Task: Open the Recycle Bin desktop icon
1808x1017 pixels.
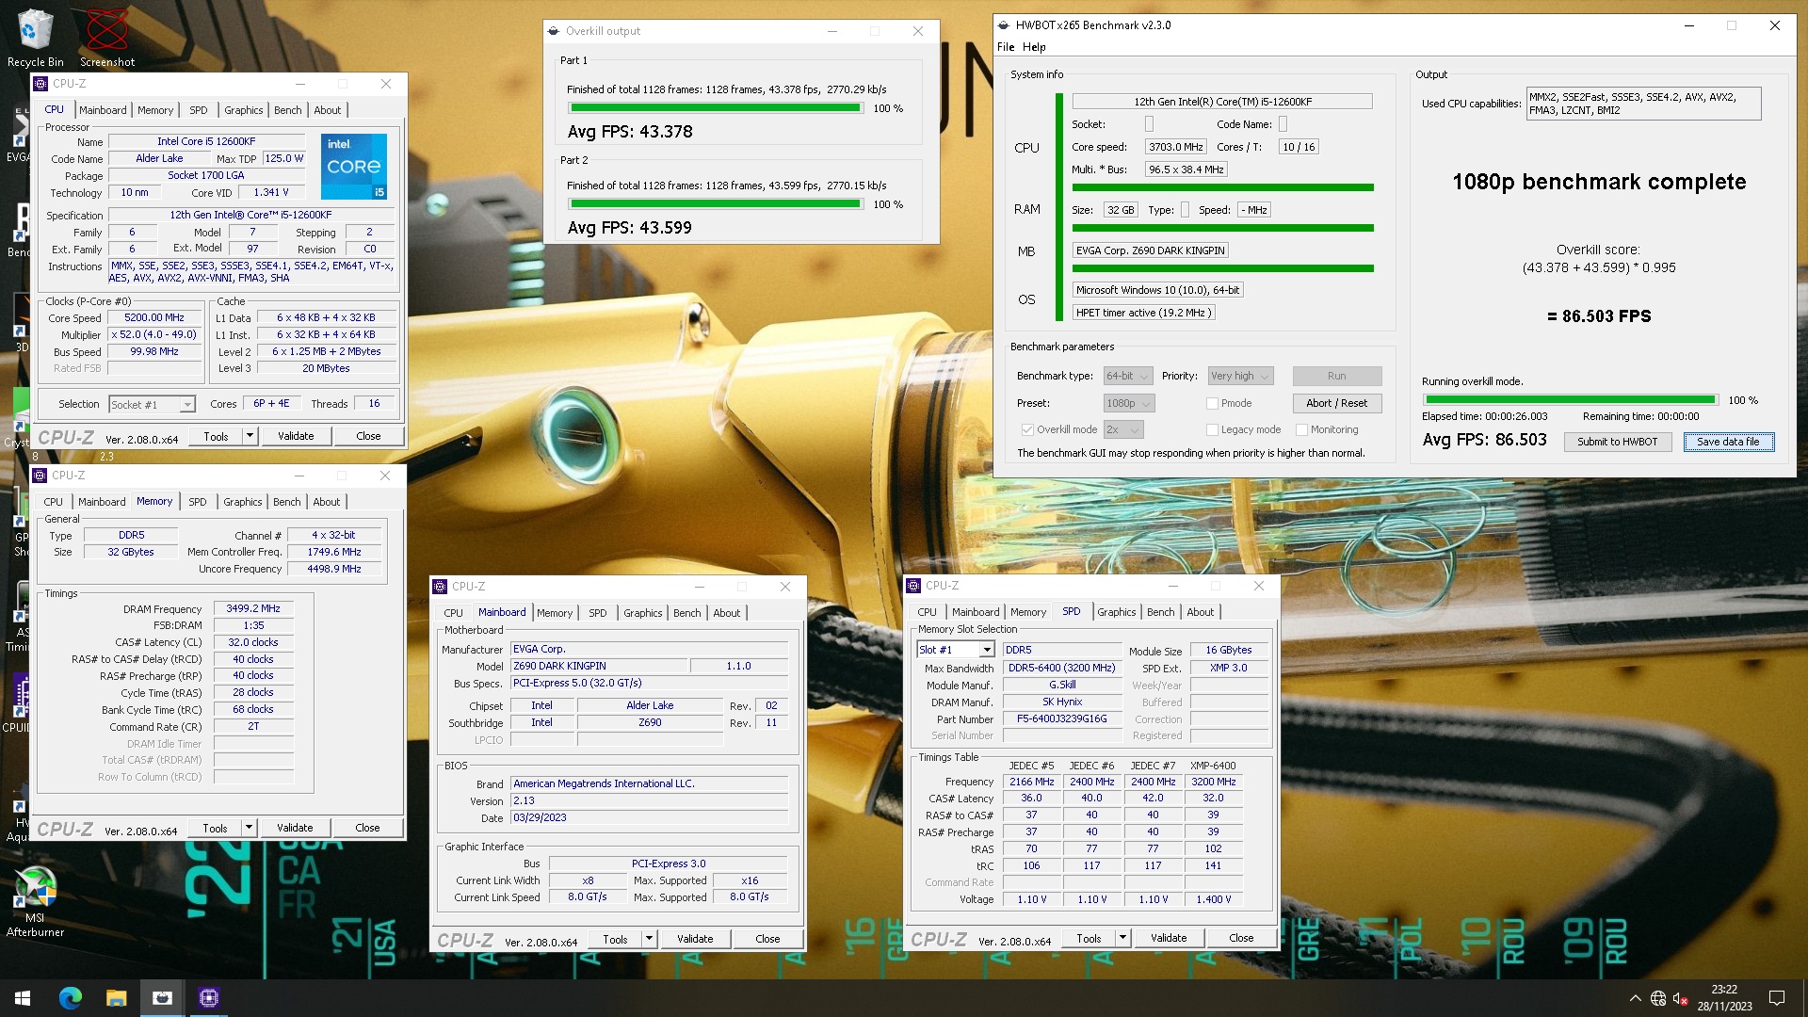Action: pyautogui.click(x=36, y=38)
